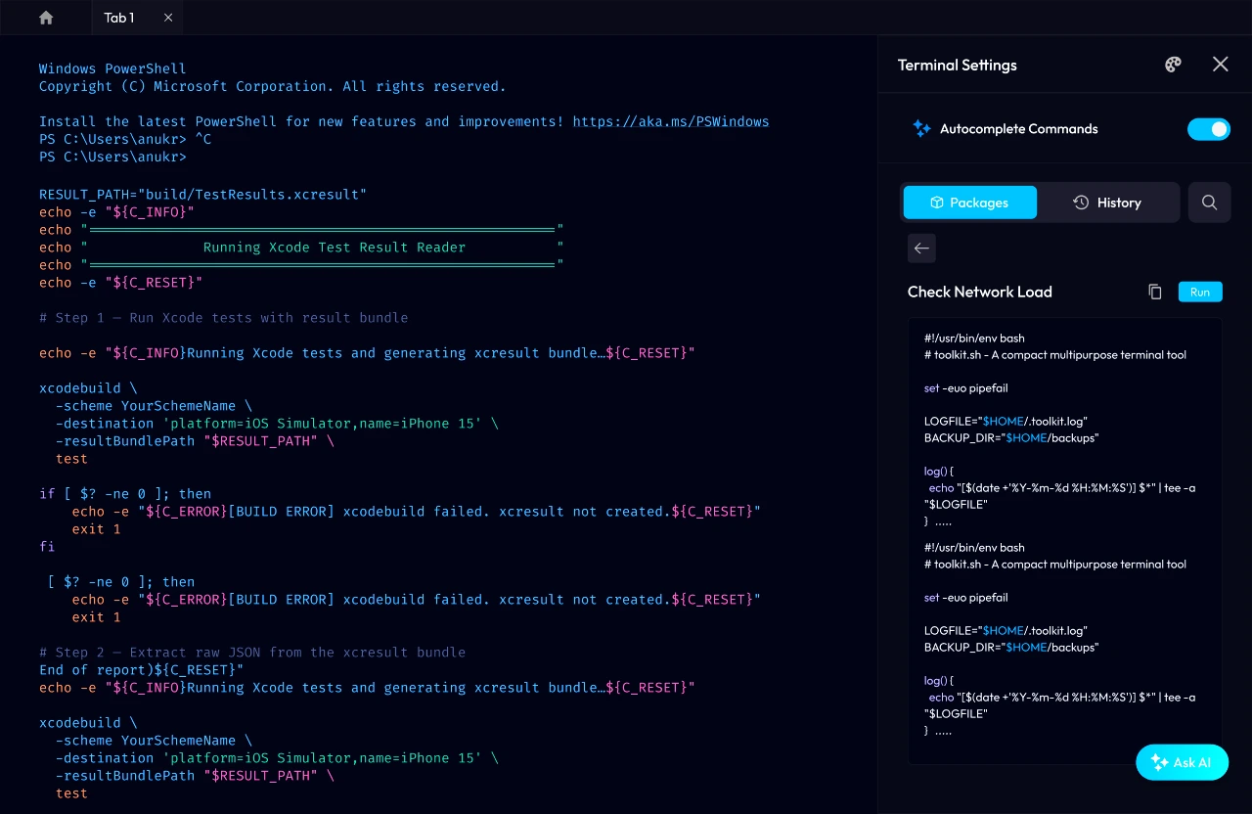Click the 'Check Network Load' title
1252x814 pixels.
coord(980,292)
